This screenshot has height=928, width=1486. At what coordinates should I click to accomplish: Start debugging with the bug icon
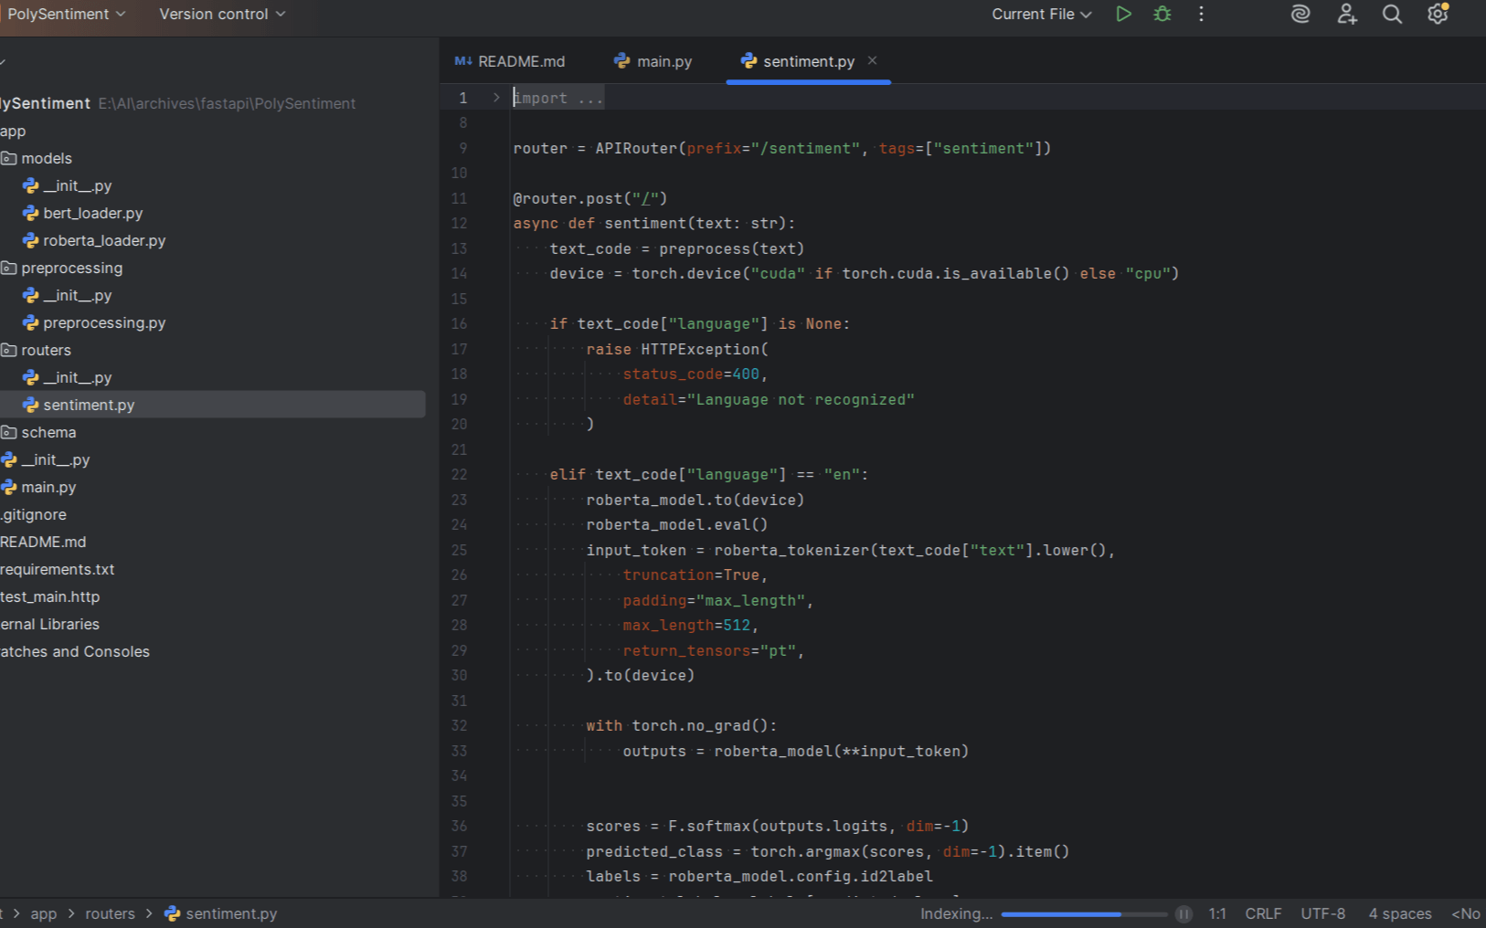1162,14
